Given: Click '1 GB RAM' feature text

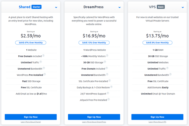Looking at the screenshot, I should tap(158, 50).
